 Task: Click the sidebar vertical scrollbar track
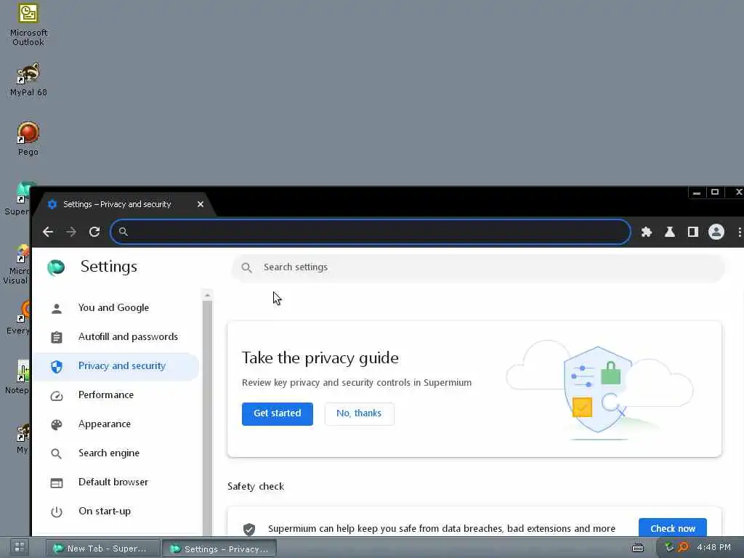point(207,418)
